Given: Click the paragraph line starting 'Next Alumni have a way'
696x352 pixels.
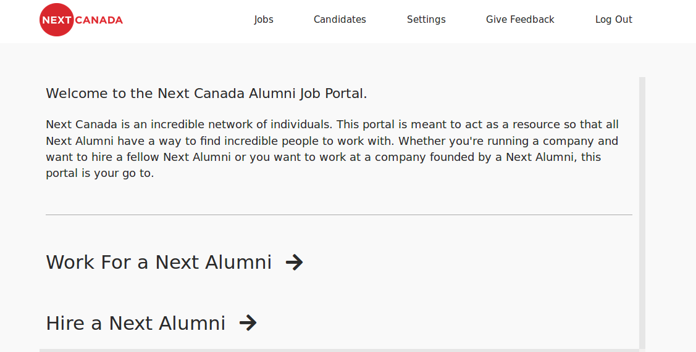Looking at the screenshot, I should (x=332, y=141).
